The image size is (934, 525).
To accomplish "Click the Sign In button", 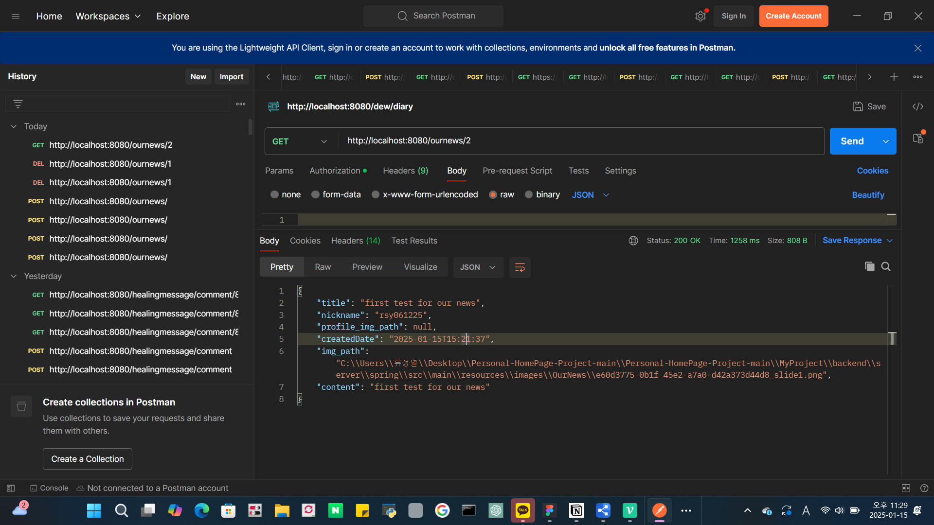I will [734, 16].
